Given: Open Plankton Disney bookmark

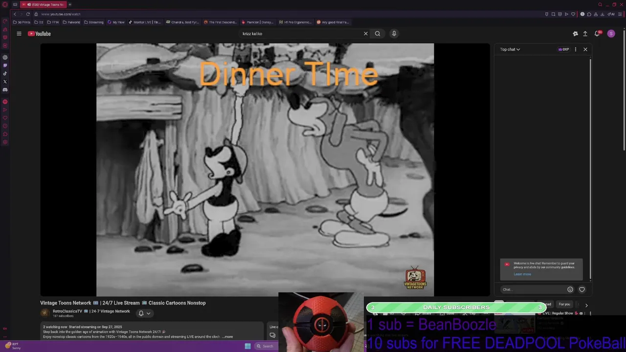Looking at the screenshot, I should [258, 22].
